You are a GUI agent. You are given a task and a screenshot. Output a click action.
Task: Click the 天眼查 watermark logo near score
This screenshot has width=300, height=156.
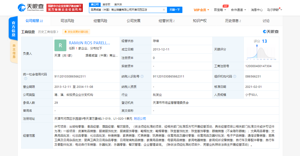click(x=271, y=32)
